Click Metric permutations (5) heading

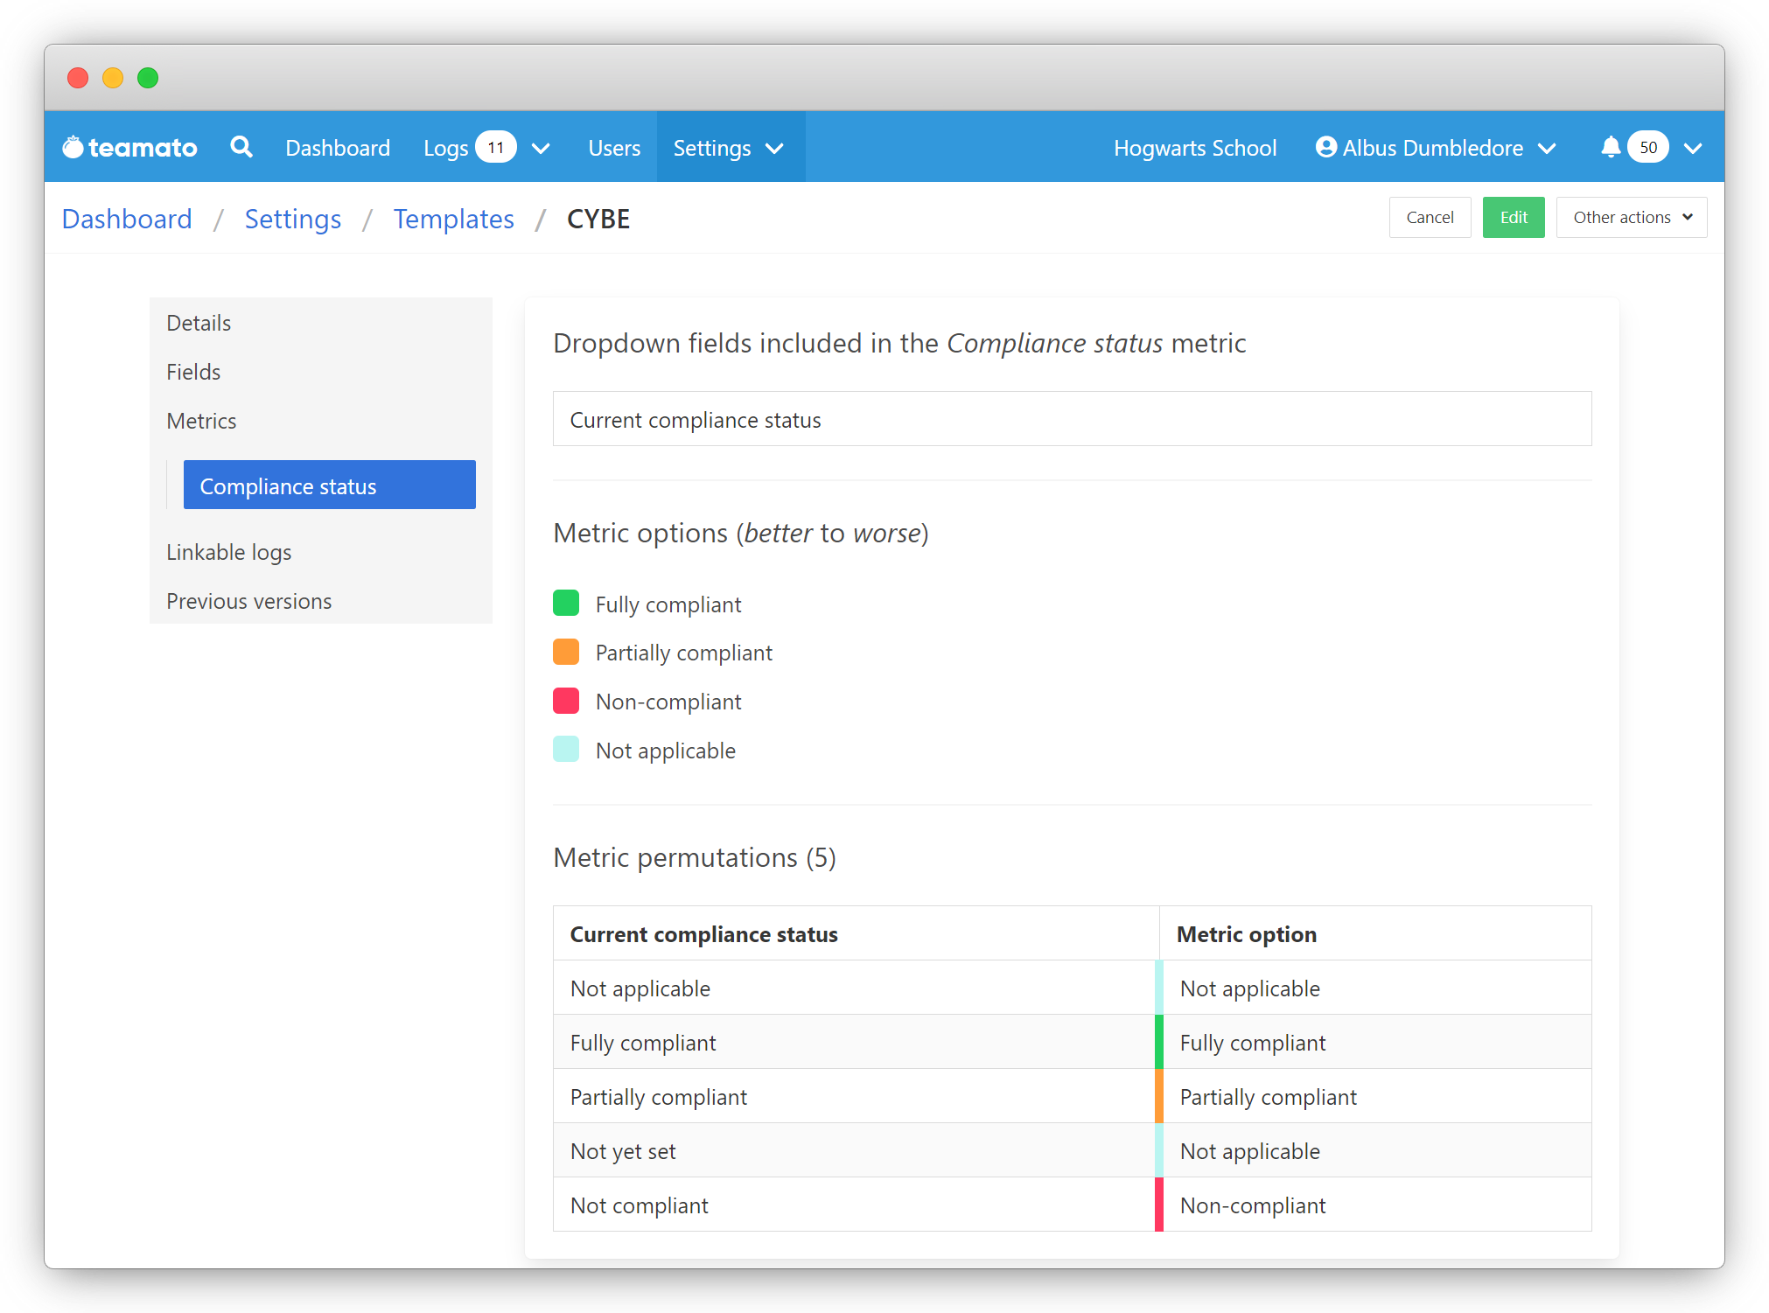coord(695,857)
